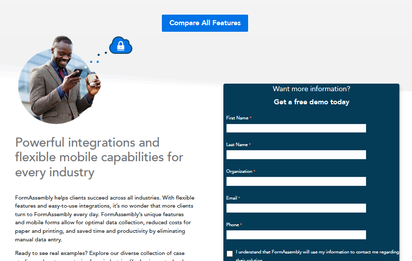This screenshot has width=412, height=261.
Task: Click the Compare All Features button
Action: [x=205, y=23]
